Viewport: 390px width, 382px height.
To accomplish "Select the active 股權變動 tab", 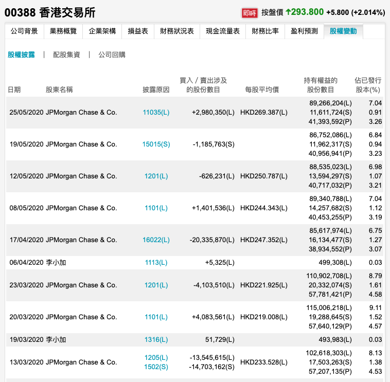I will click(343, 31).
